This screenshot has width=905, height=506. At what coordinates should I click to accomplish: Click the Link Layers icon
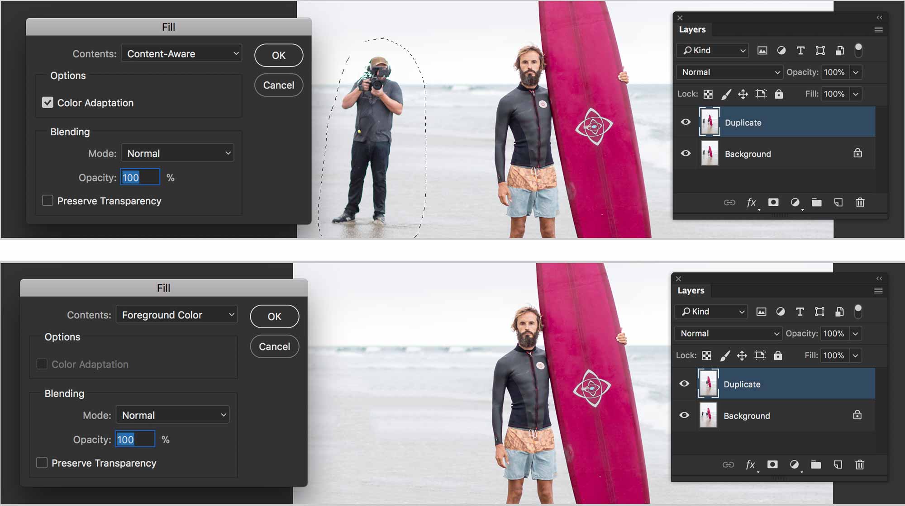(x=729, y=203)
